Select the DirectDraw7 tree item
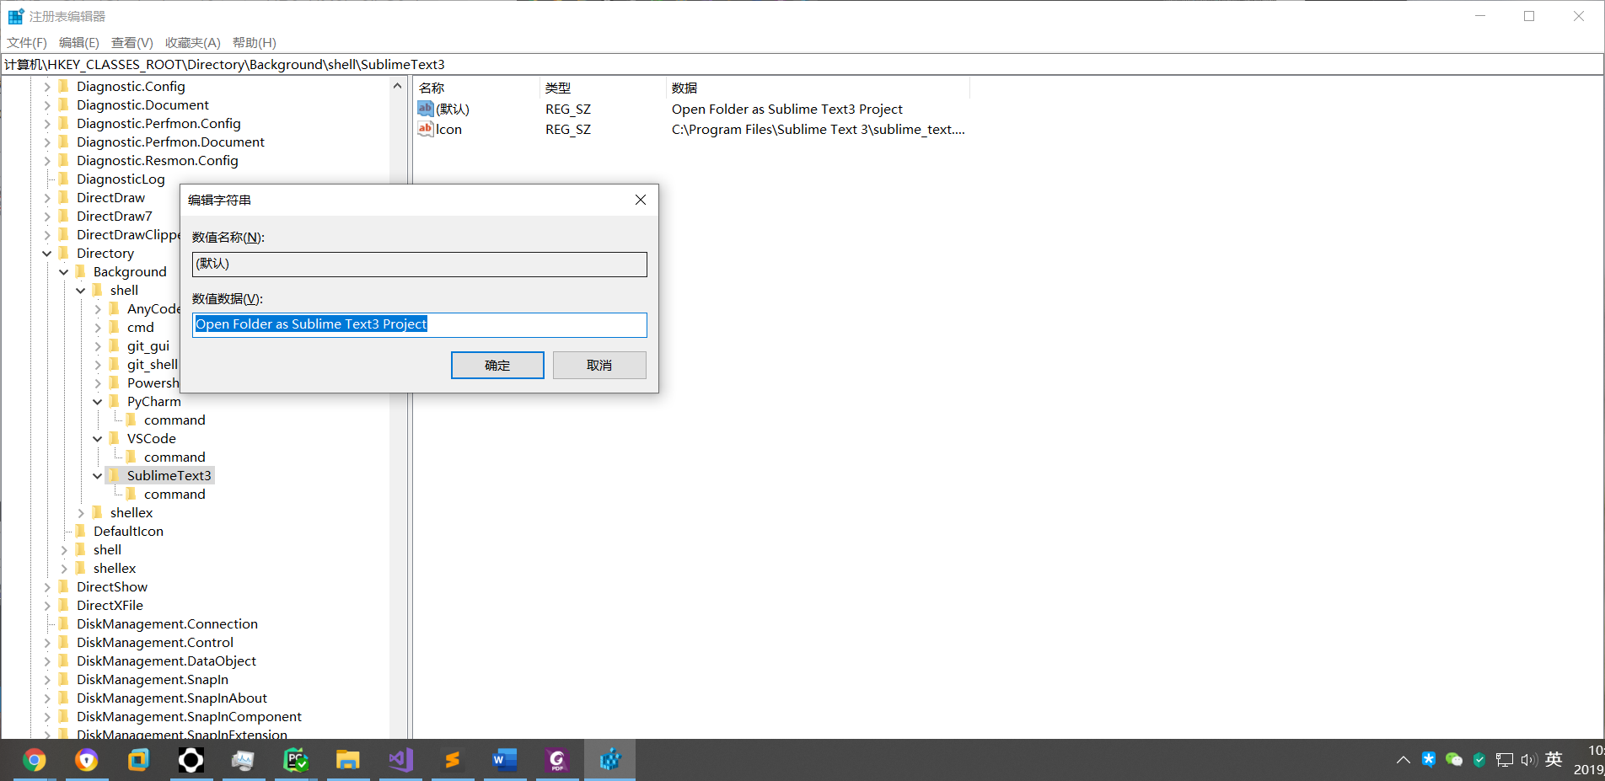 pyautogui.click(x=115, y=216)
